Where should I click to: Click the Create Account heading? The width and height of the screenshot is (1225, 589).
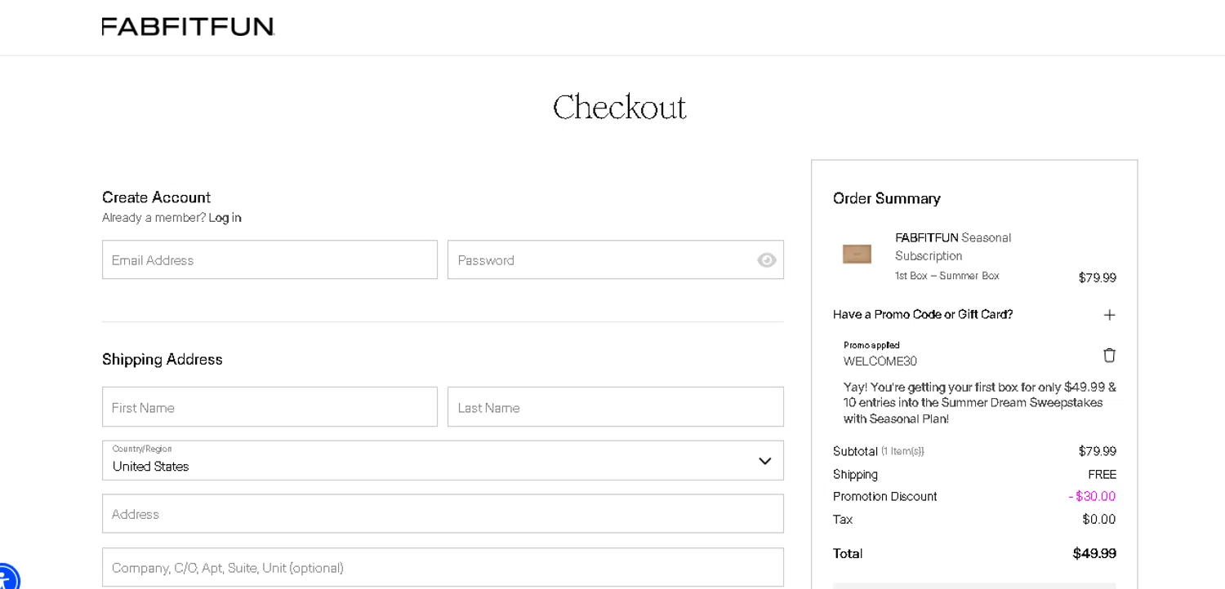[x=156, y=197]
